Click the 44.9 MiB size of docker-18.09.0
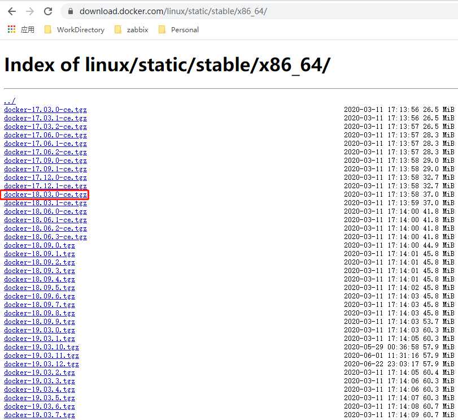Viewport: 458px width, 420px height. (x=439, y=245)
